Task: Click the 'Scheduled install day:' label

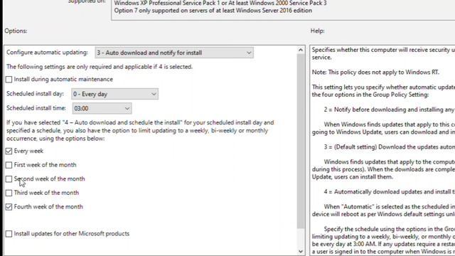Action: point(35,94)
